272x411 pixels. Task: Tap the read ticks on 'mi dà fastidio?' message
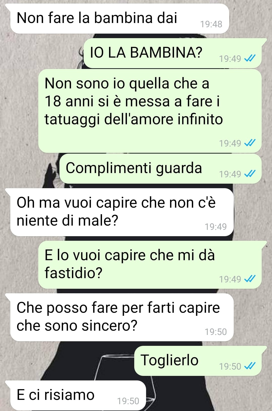(x=250, y=279)
